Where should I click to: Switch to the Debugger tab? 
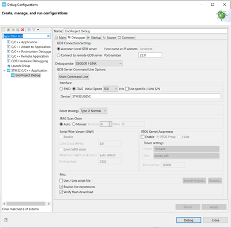coord(76,38)
